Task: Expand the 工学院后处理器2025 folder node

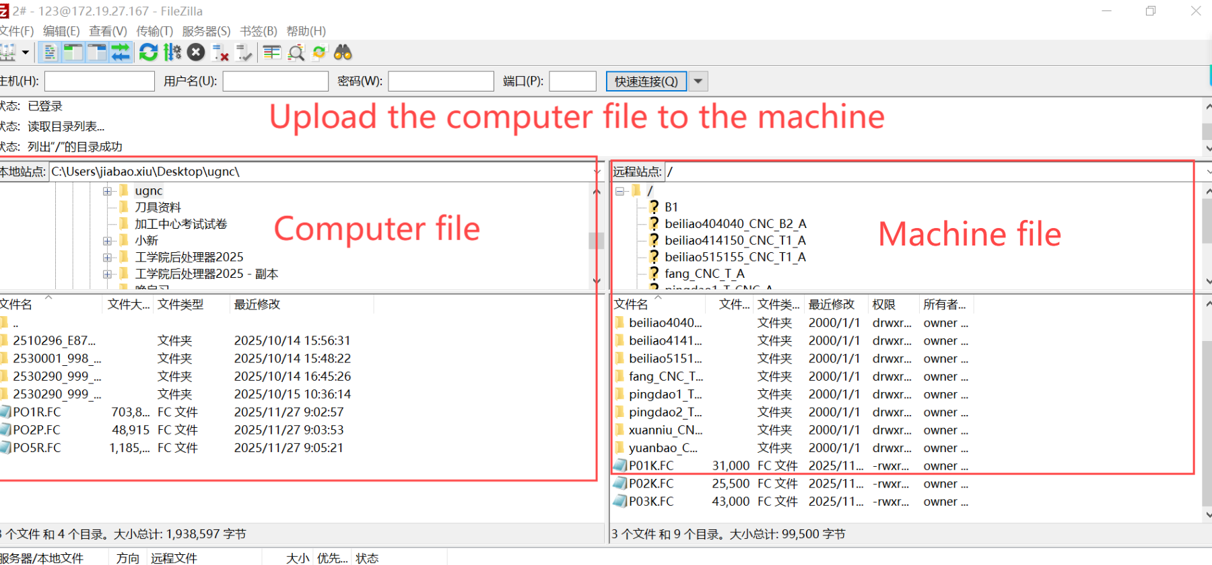Action: click(x=107, y=257)
